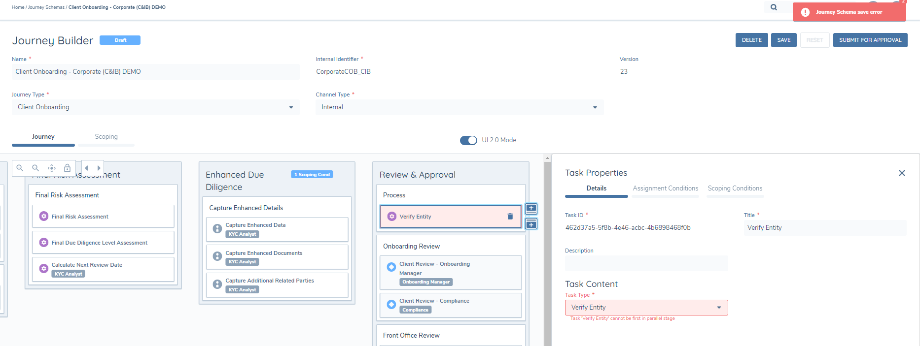Screen dimensions: 920x346
Task: Open the Scoping Conditions tab
Action: 735,189
